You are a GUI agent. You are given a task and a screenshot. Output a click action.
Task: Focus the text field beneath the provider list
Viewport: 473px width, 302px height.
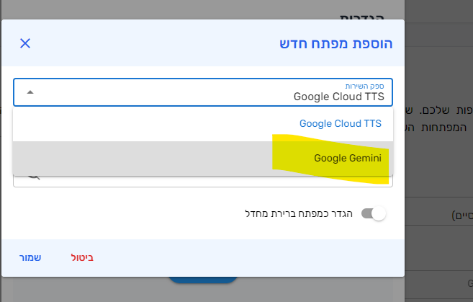tap(203, 181)
